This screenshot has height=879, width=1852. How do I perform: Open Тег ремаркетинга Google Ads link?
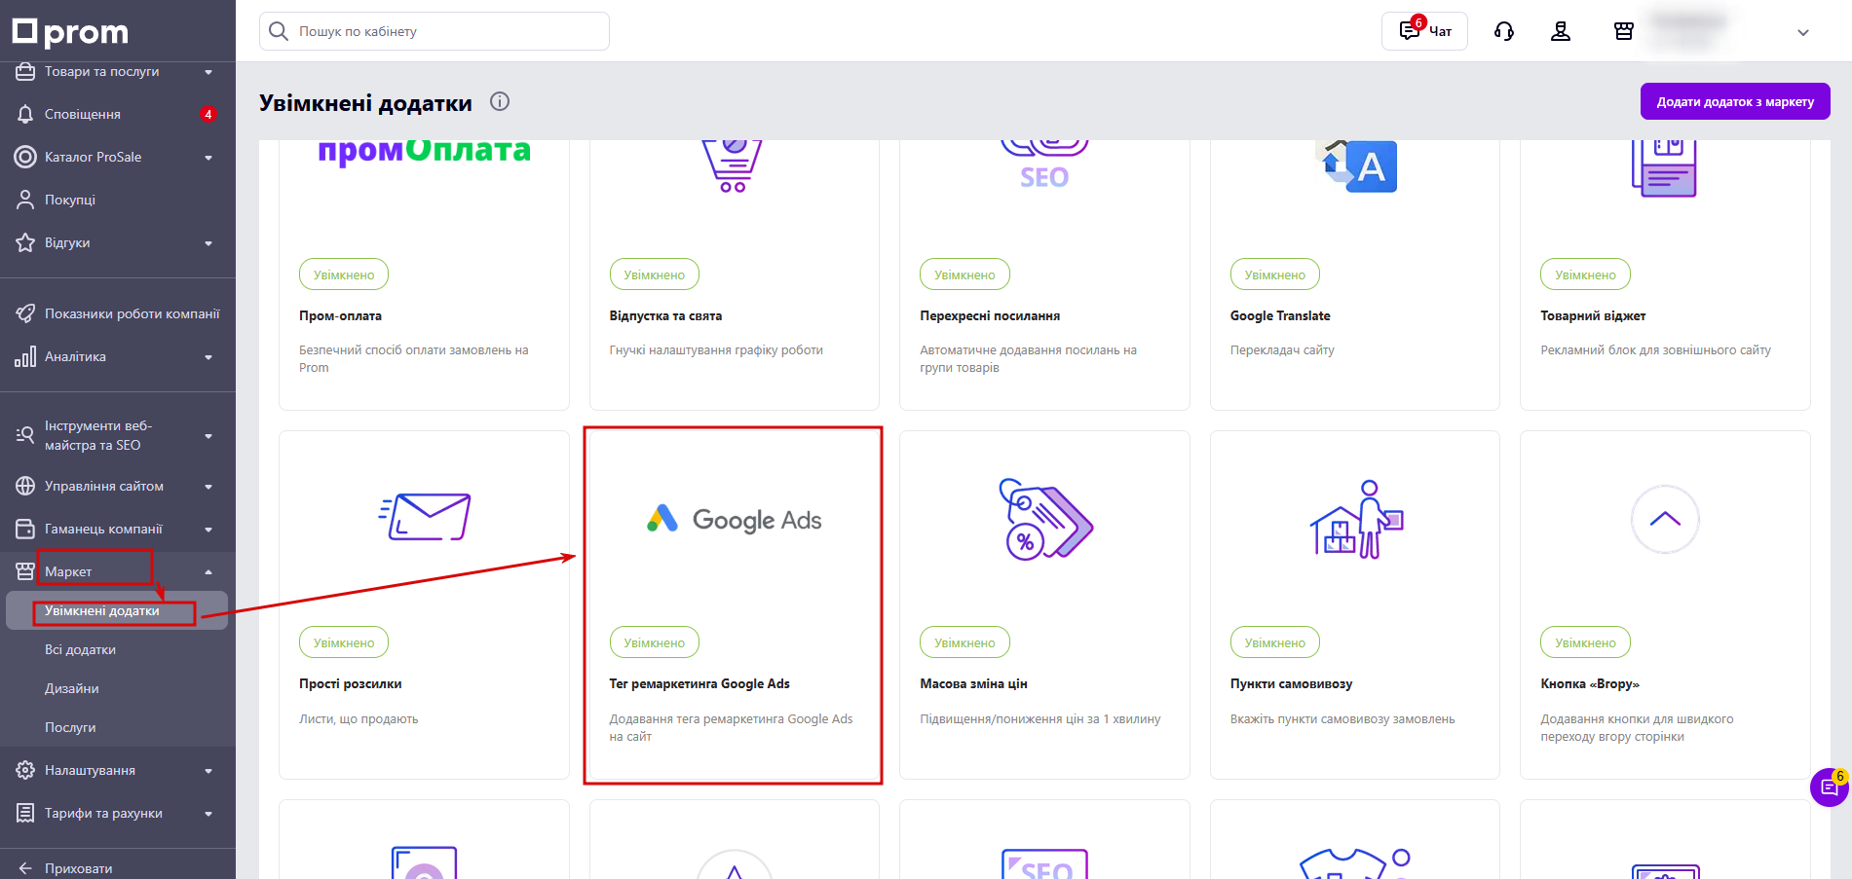699,684
